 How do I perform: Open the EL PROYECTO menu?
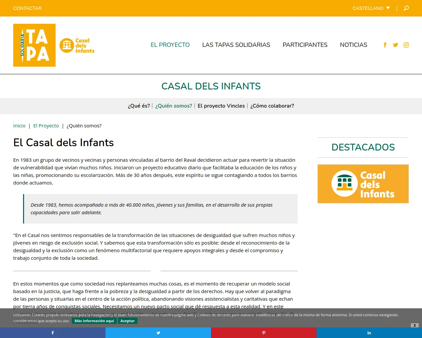point(170,45)
